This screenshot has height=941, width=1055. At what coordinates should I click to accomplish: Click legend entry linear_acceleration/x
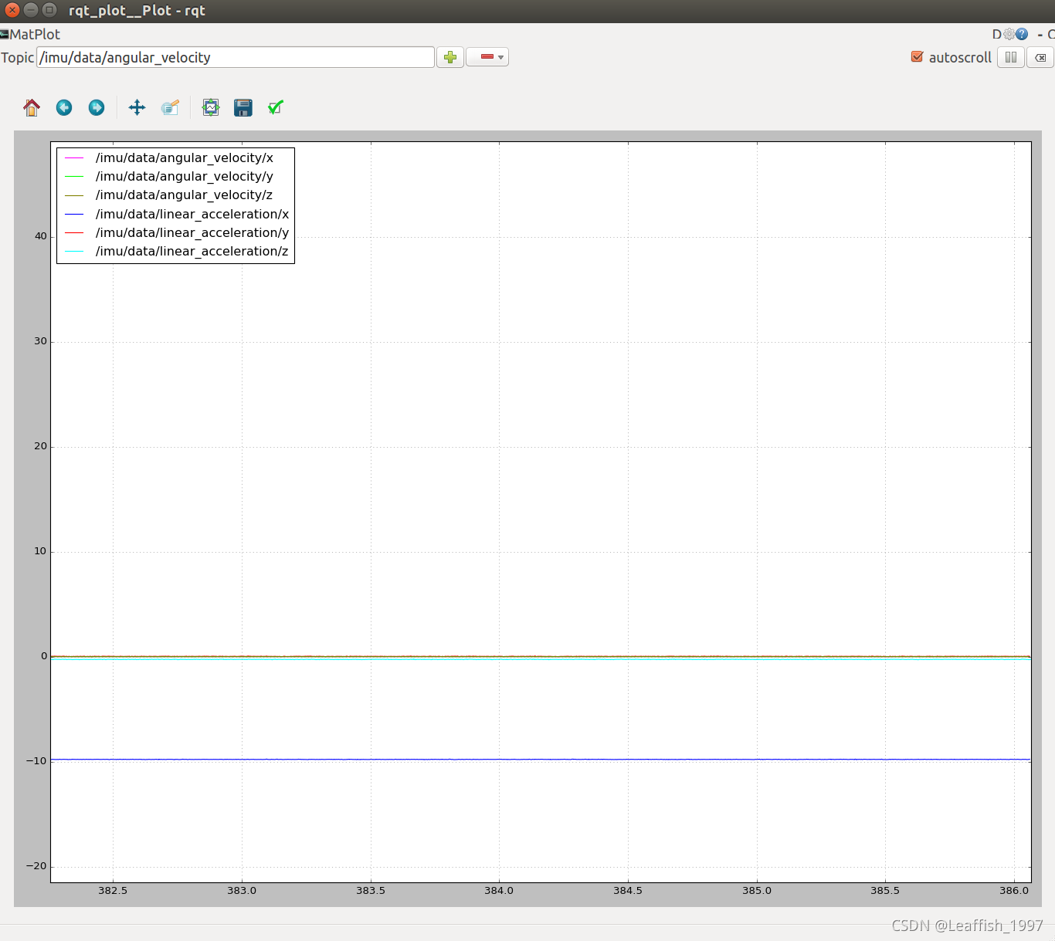[x=192, y=214]
